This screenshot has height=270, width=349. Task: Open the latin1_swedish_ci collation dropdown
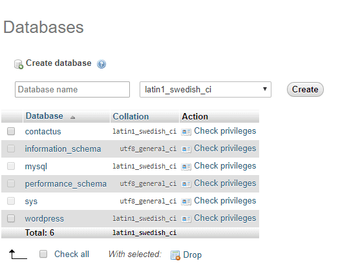(206, 89)
